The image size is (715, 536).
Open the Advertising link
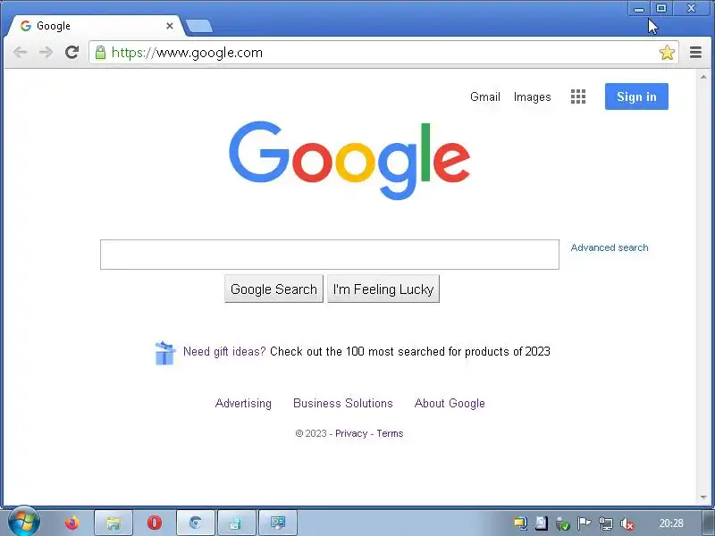(243, 404)
